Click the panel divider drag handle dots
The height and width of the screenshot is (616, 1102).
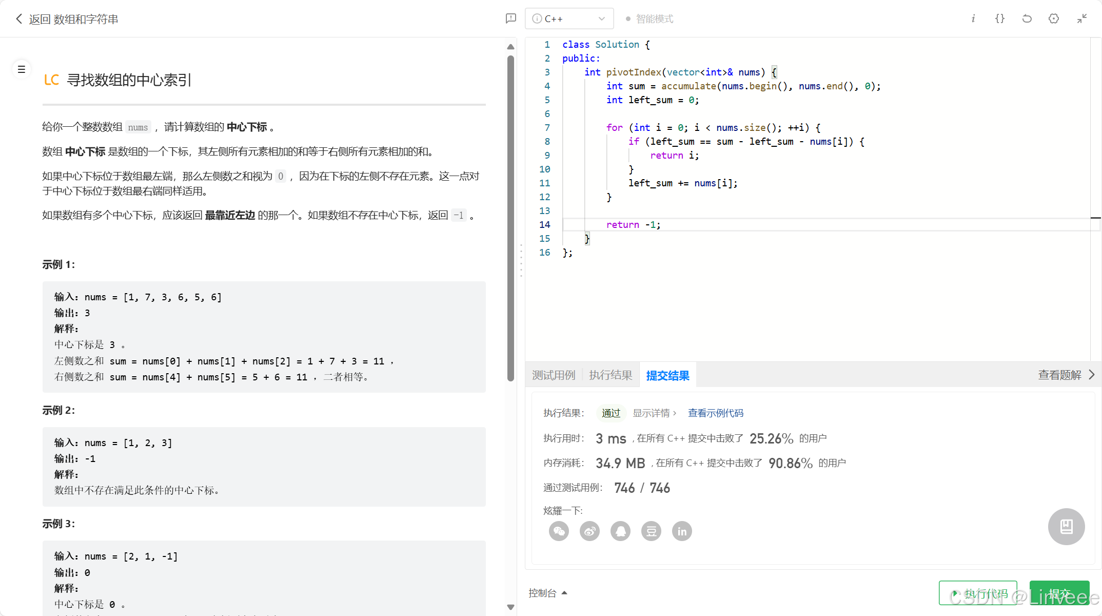click(x=521, y=260)
